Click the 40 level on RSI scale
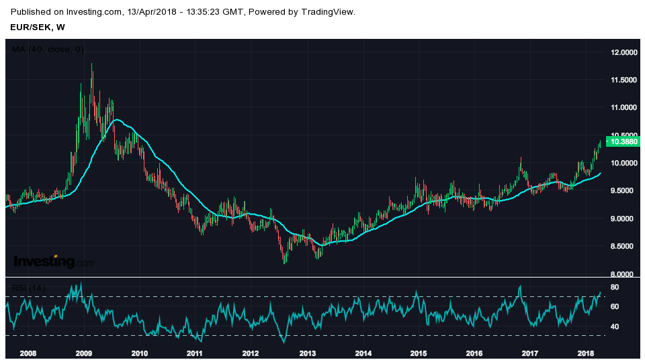Viewport: 645px width, 362px height. pos(614,326)
